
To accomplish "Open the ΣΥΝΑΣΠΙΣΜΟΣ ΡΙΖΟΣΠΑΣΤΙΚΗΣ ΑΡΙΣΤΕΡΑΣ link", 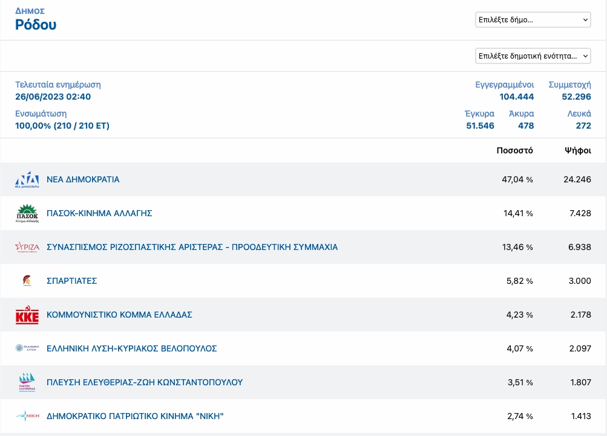I will pos(192,247).
